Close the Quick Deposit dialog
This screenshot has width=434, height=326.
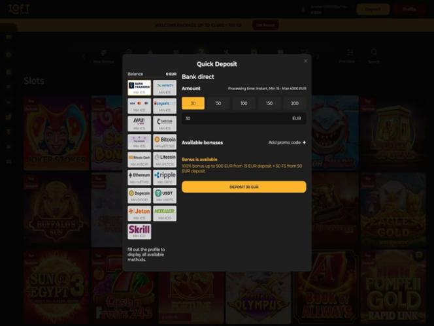[306, 61]
